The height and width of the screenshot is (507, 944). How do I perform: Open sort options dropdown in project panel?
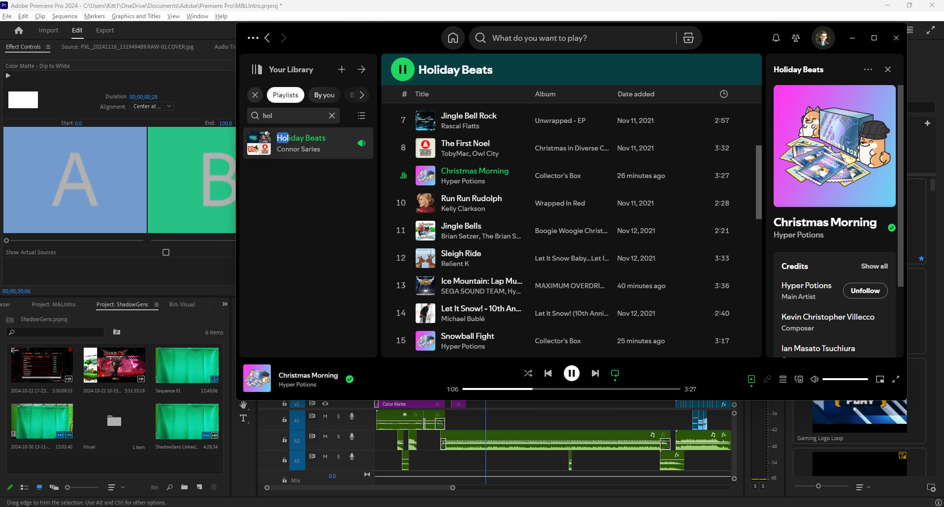pos(116,487)
